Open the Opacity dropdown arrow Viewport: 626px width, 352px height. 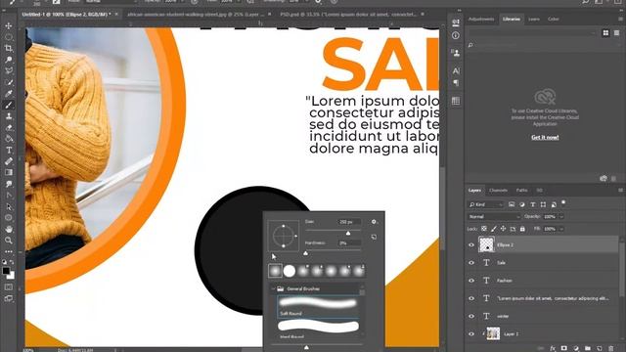point(561,217)
